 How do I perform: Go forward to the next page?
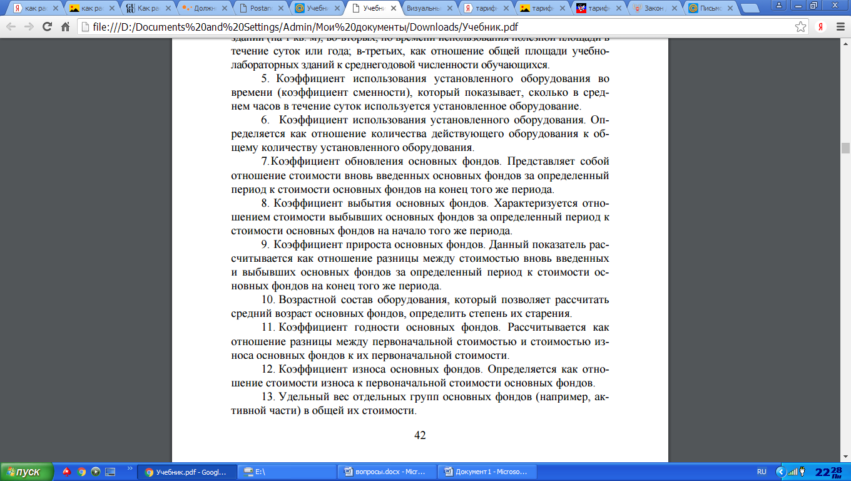click(x=29, y=27)
